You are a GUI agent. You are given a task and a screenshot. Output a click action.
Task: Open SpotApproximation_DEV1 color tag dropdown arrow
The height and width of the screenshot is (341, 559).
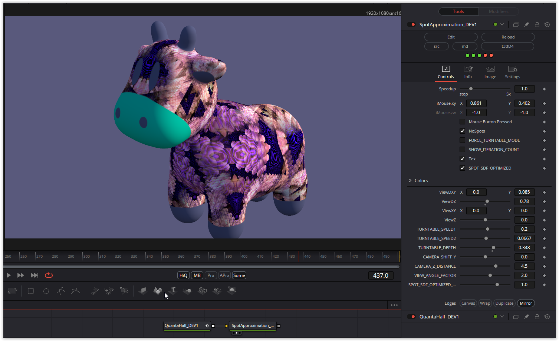pyautogui.click(x=502, y=25)
